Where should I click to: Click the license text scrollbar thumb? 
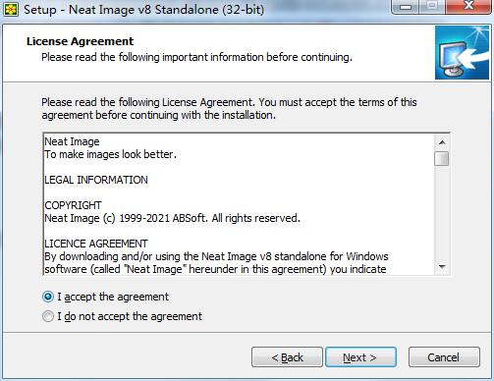442,159
